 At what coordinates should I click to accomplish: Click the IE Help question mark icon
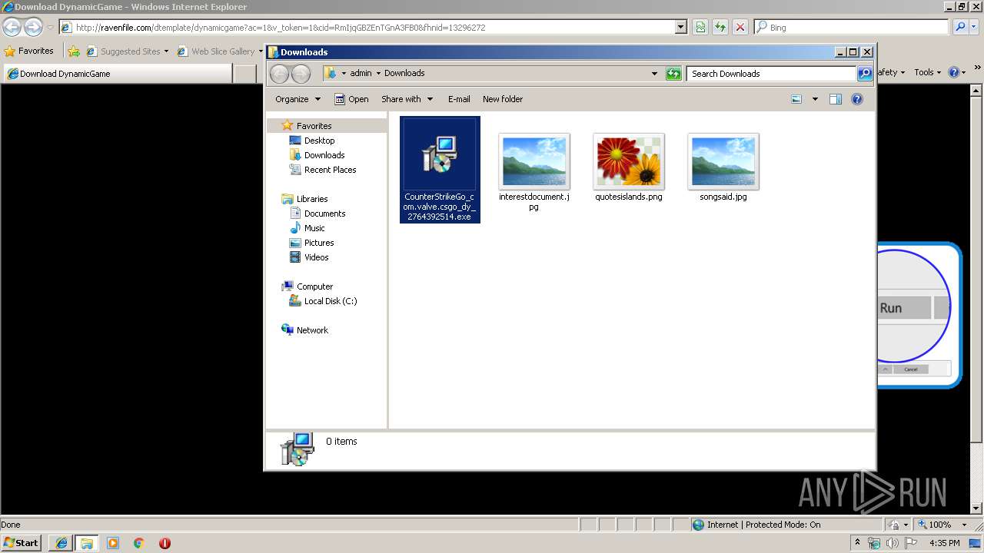coord(954,72)
